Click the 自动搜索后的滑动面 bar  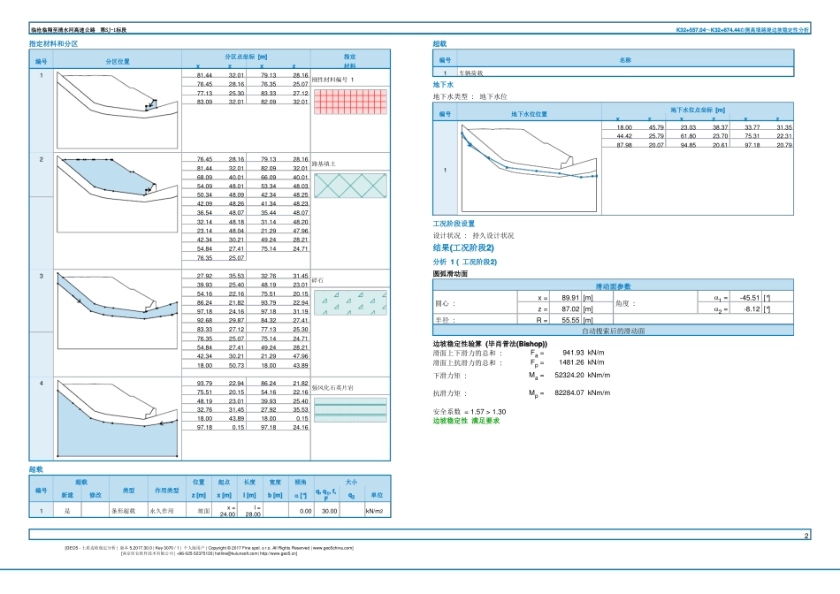pos(613,331)
